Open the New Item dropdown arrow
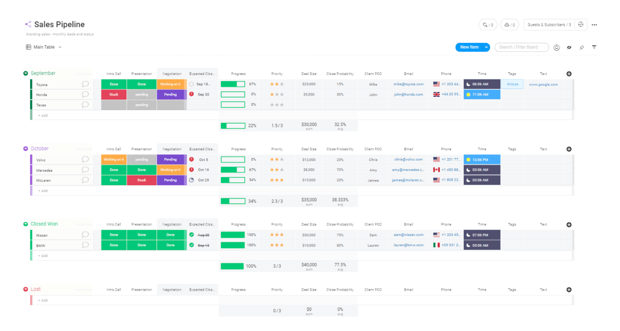Image resolution: width=620 pixels, height=331 pixels. pos(486,47)
